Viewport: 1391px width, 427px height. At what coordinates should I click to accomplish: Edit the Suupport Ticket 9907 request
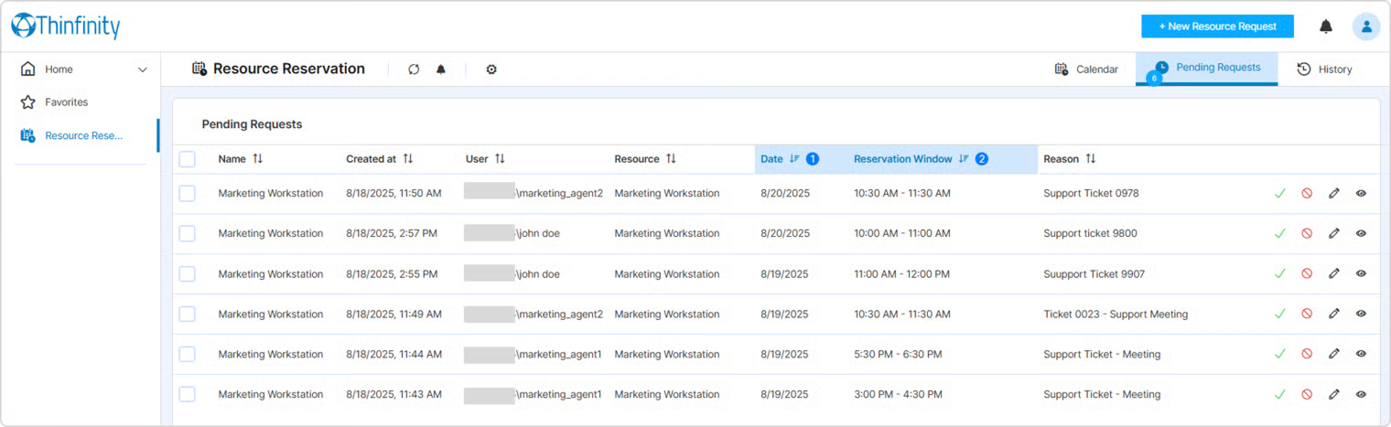click(x=1334, y=274)
